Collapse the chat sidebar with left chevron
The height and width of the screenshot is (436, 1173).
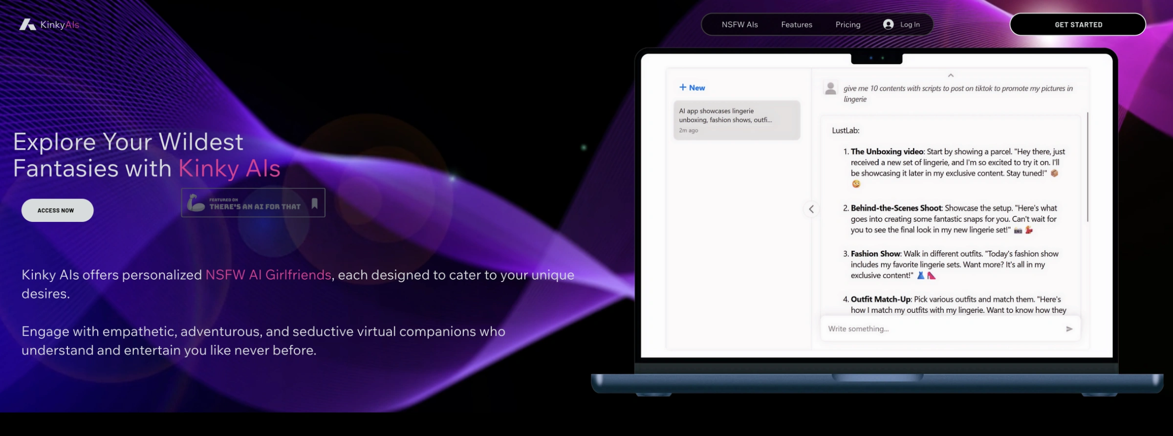pyautogui.click(x=811, y=209)
